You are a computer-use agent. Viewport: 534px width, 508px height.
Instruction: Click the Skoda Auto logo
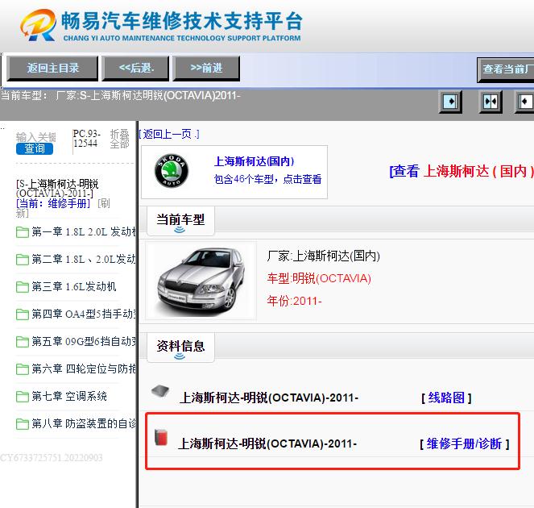(x=172, y=170)
